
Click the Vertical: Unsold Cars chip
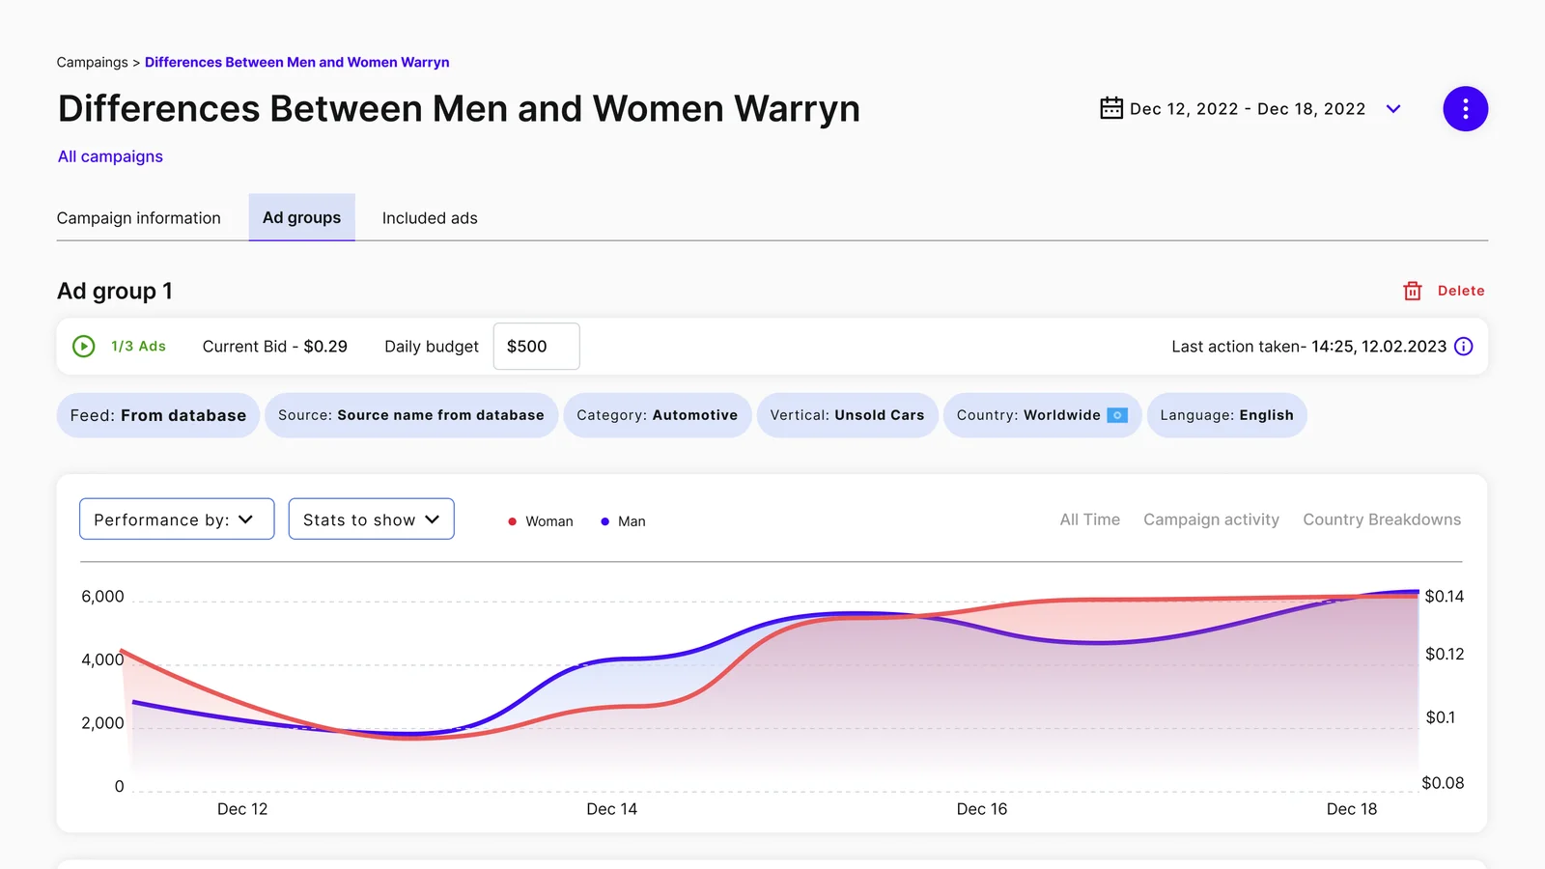848,415
